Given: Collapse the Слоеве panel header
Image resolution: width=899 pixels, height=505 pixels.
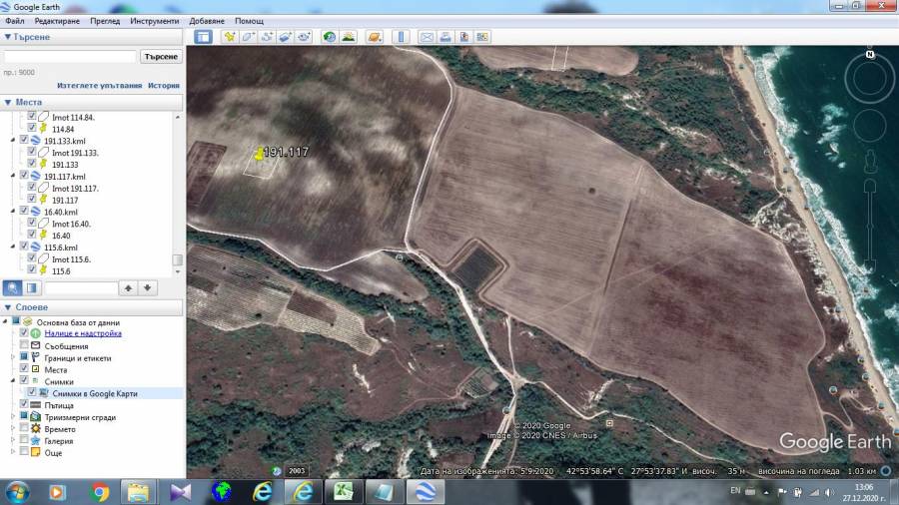Looking at the screenshot, I should [8, 307].
